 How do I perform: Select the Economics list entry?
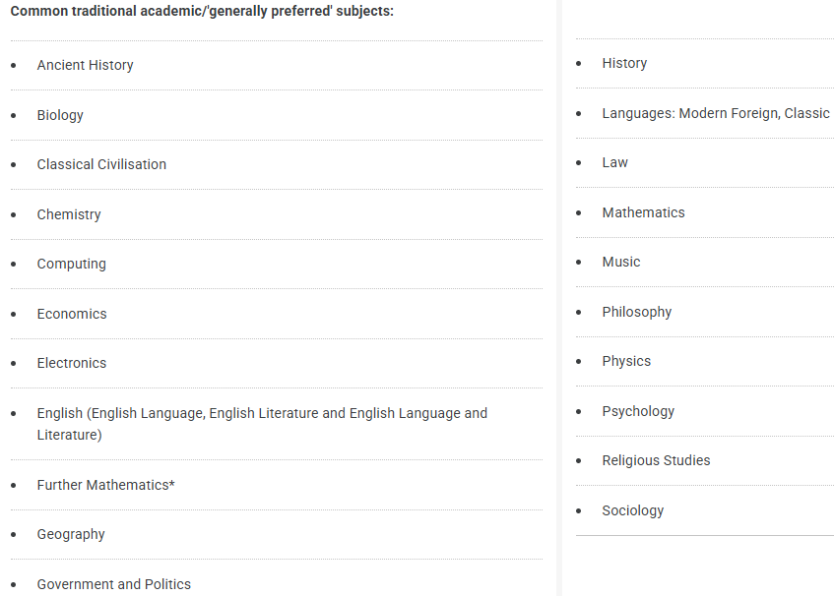pos(72,314)
